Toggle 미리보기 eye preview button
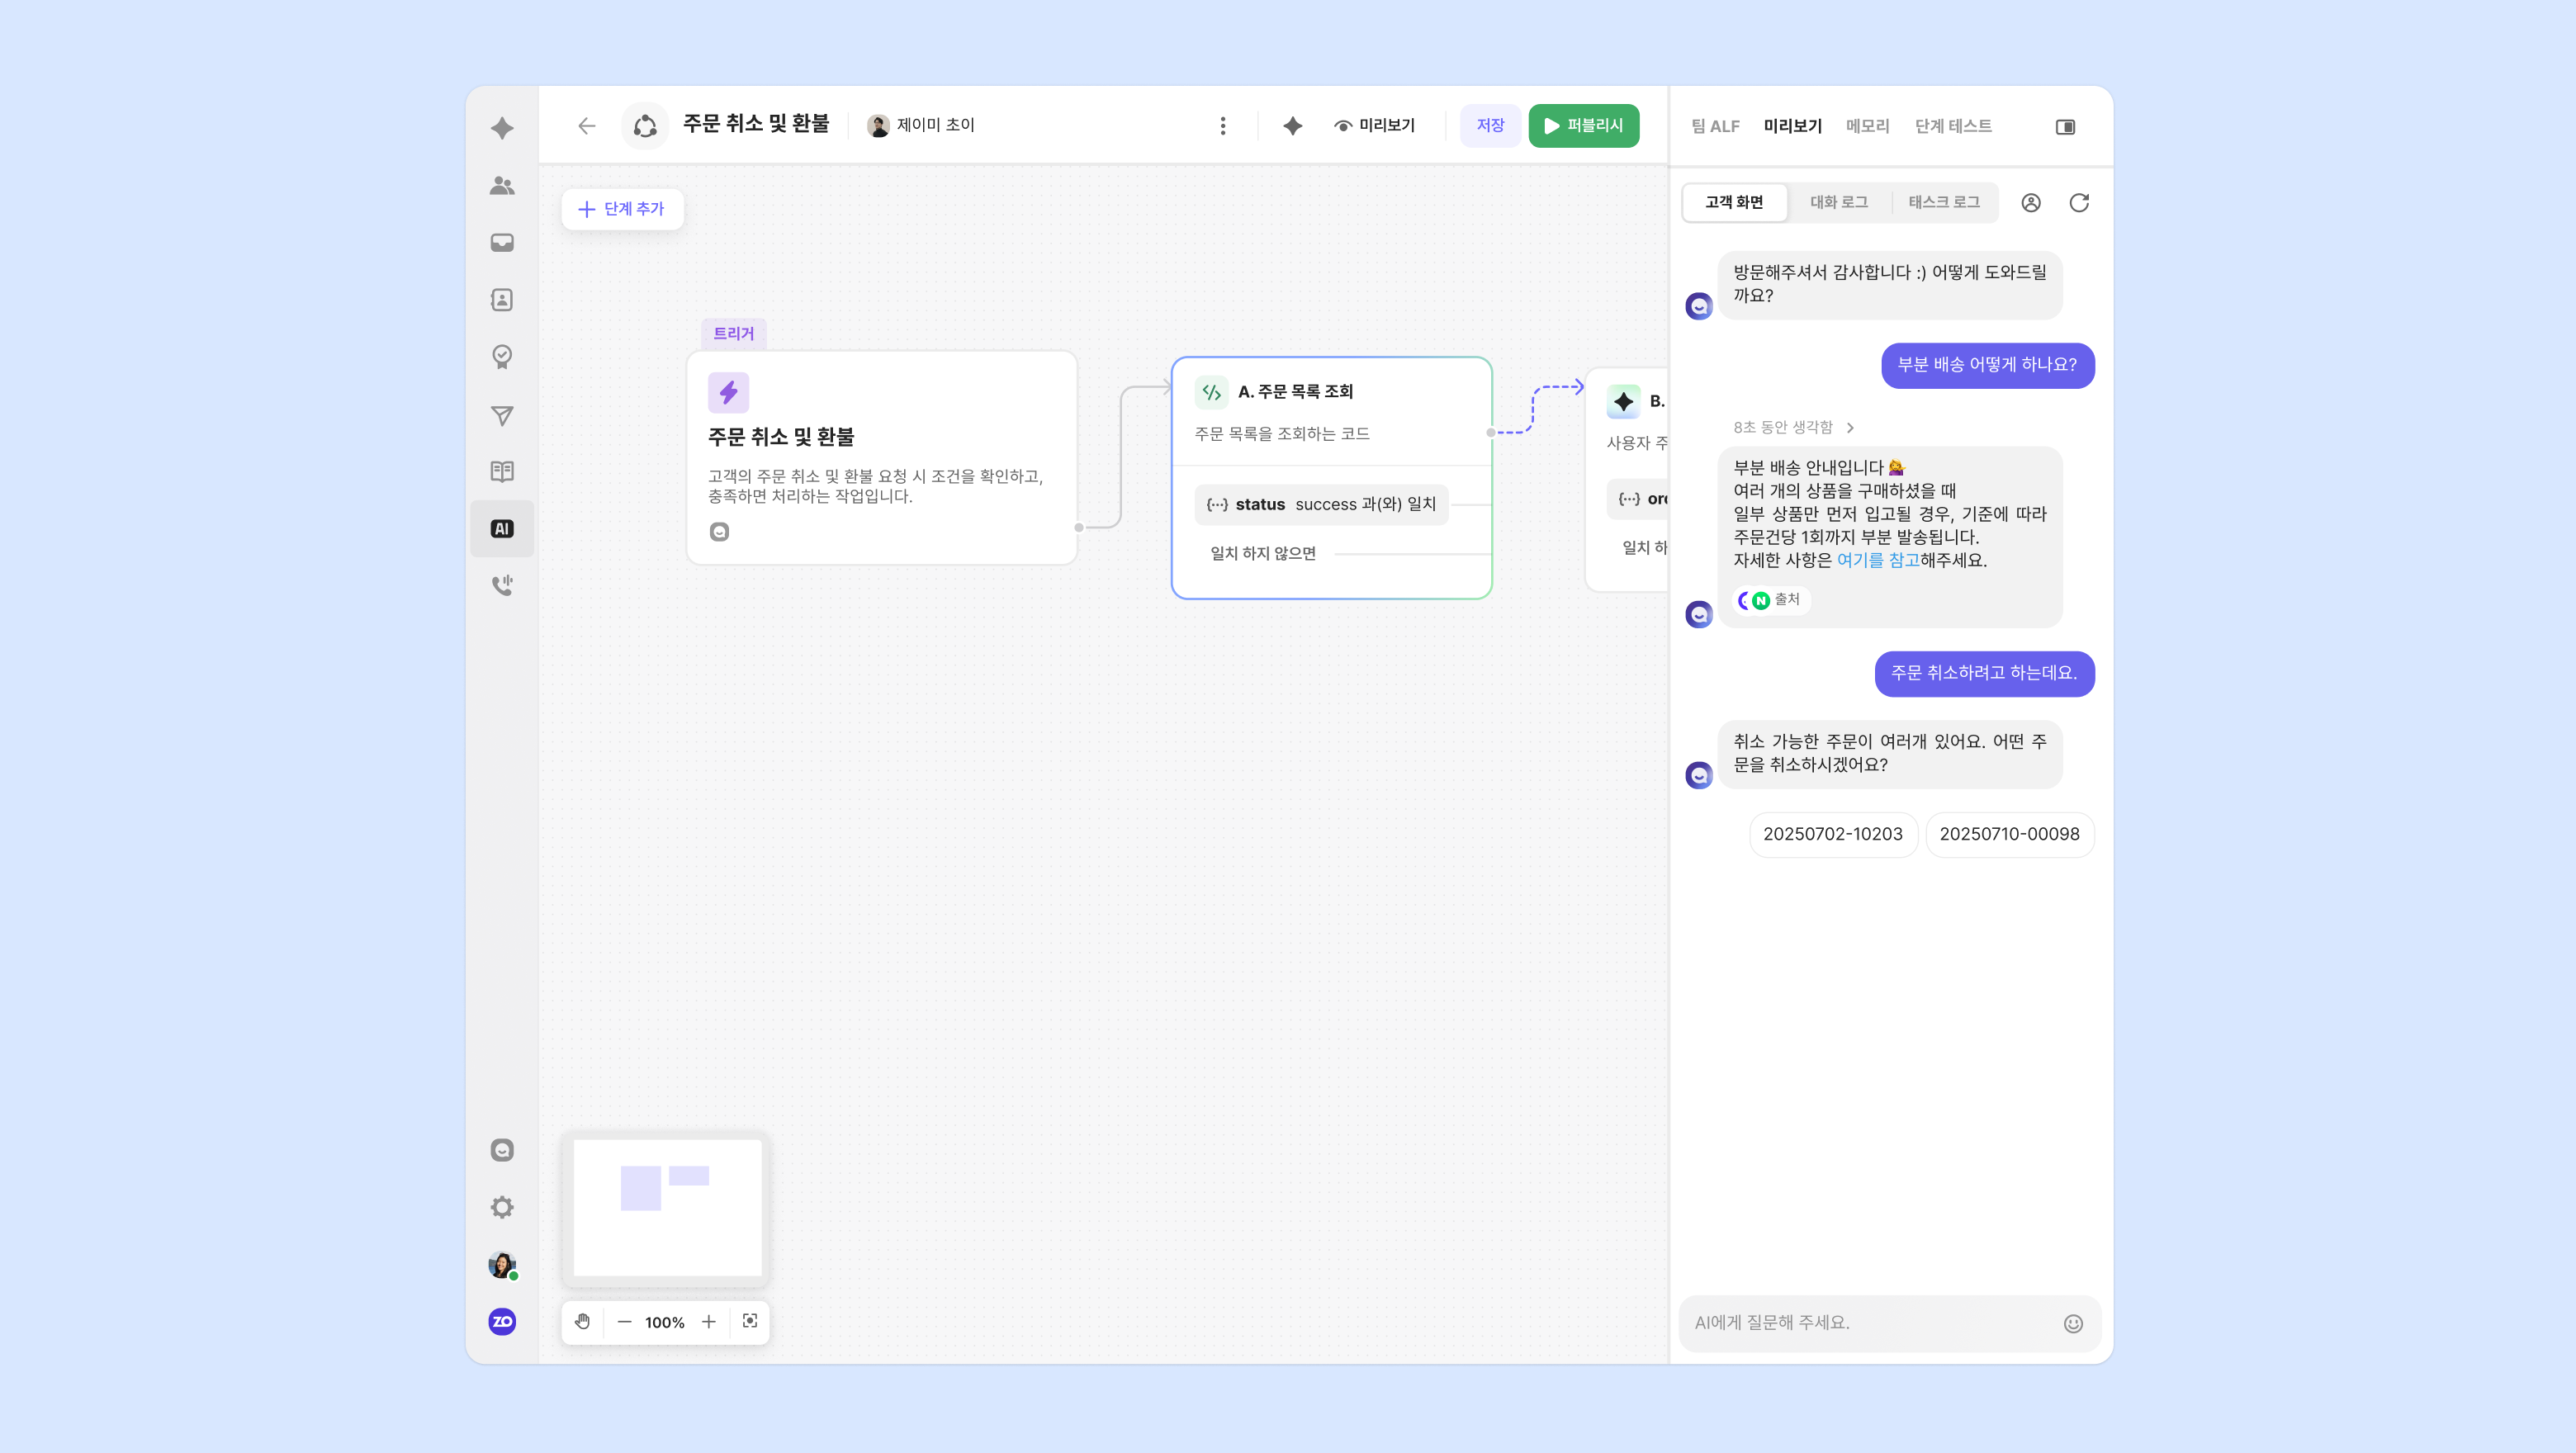 tap(1374, 126)
